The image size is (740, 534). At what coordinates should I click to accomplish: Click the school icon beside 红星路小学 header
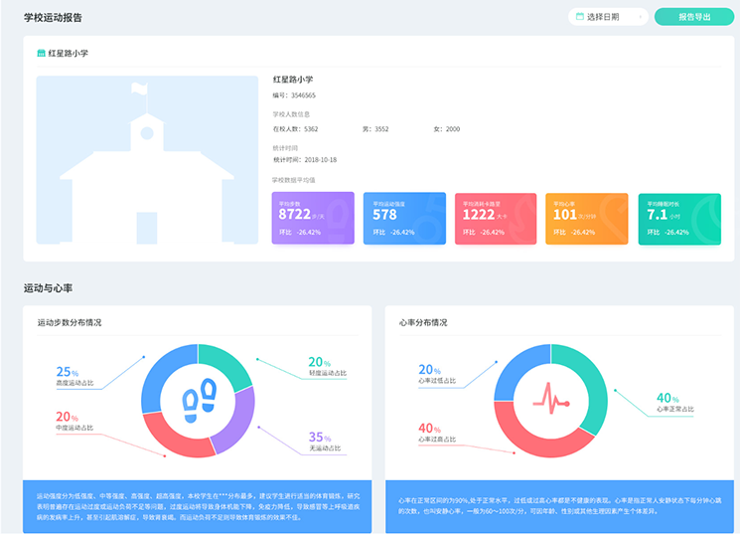tap(41, 53)
